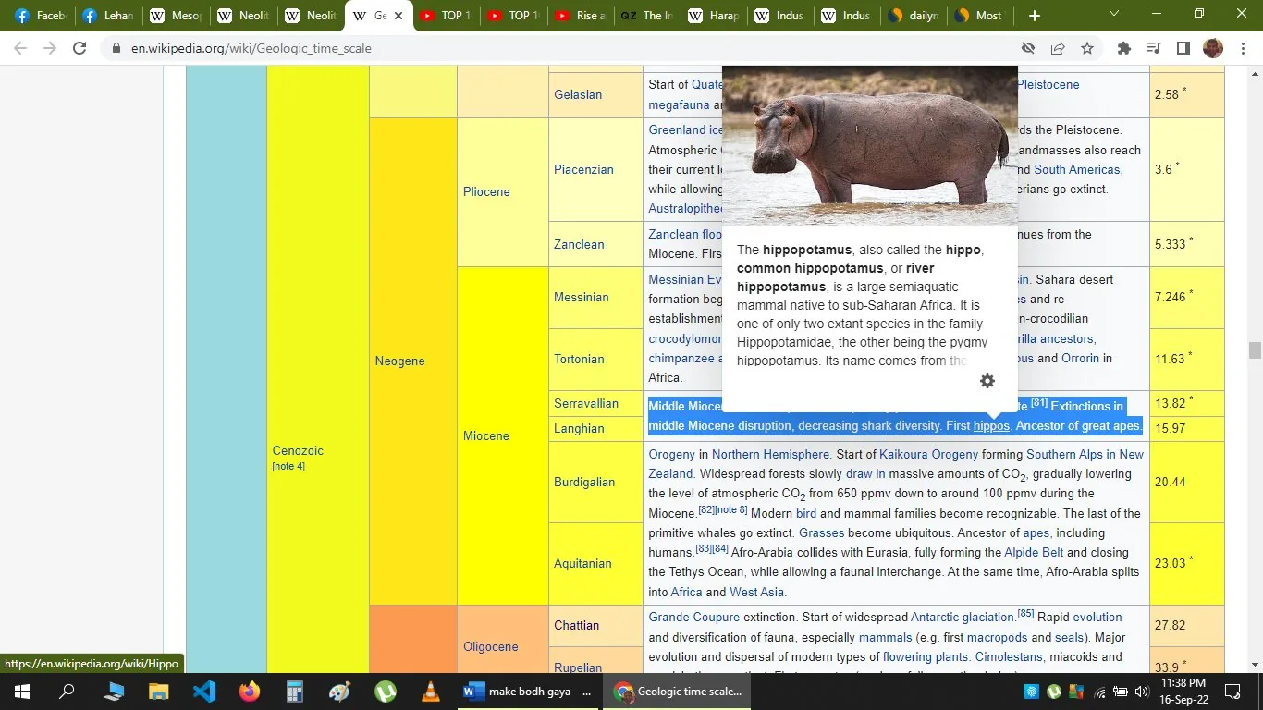Open the tab search dropdown arrow
1263x710 pixels.
pyautogui.click(x=1113, y=16)
